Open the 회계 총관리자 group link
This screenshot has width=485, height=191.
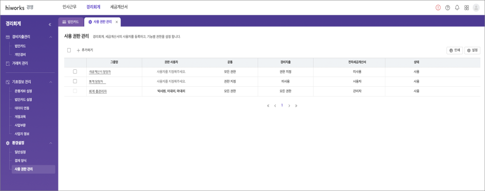tap(98, 91)
